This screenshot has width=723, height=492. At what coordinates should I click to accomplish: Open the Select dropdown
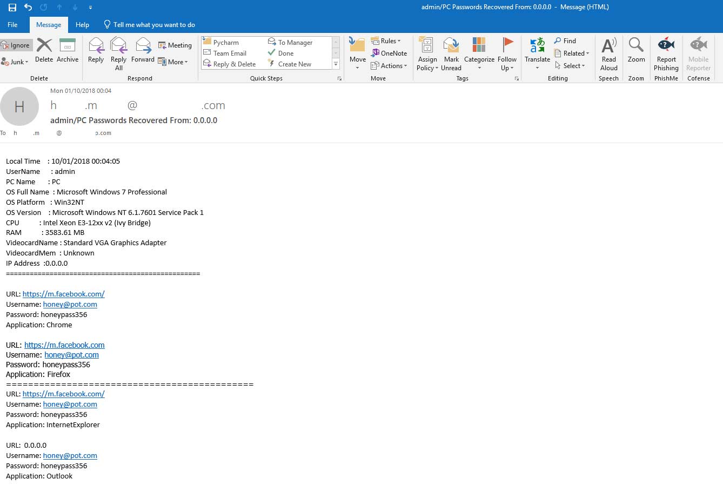(x=570, y=66)
